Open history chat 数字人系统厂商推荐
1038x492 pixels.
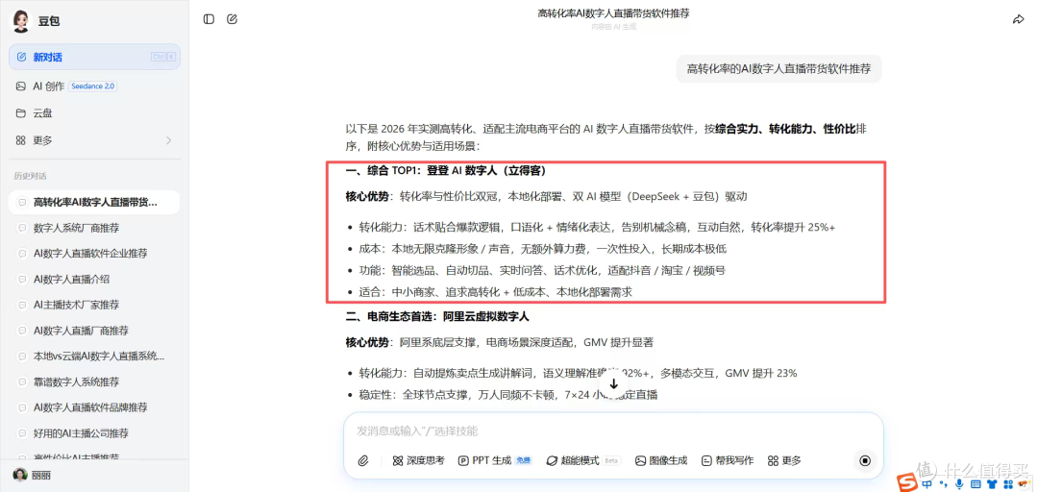point(94,228)
